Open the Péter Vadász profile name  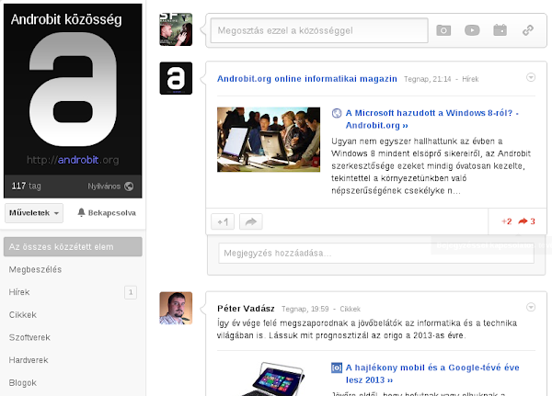[x=246, y=309]
